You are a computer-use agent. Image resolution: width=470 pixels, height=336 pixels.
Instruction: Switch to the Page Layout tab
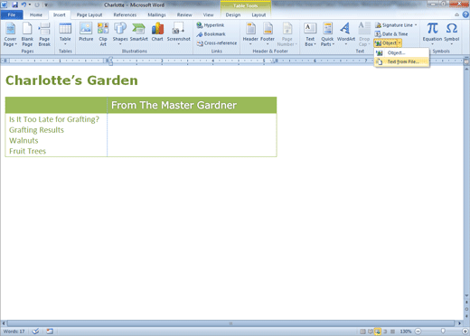[x=89, y=14]
